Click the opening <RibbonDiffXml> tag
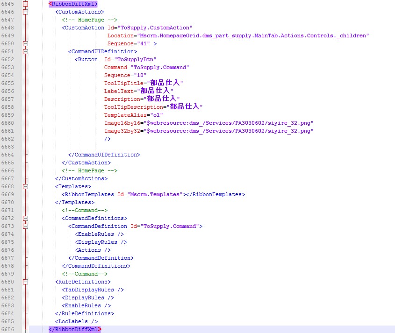Screen dimensions: 395x333 click(73, 4)
